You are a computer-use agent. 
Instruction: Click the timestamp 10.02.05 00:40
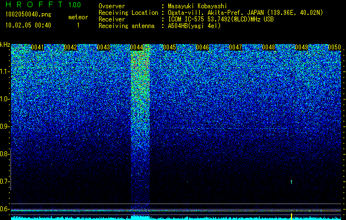28,25
